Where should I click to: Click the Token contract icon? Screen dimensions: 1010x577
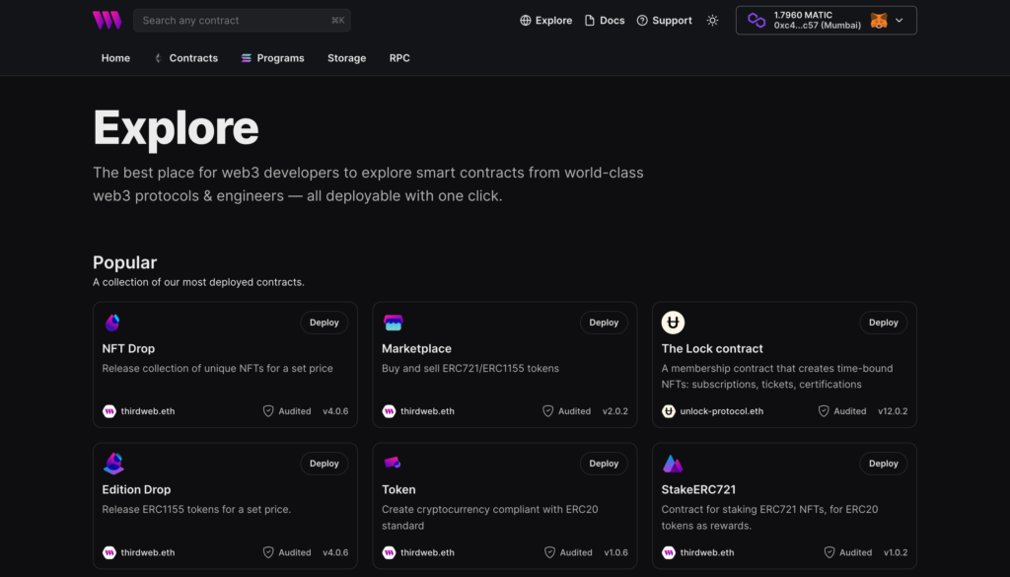point(393,463)
